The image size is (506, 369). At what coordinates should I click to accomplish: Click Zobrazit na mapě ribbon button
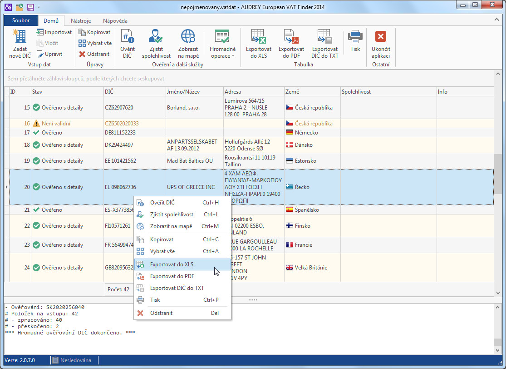point(188,44)
